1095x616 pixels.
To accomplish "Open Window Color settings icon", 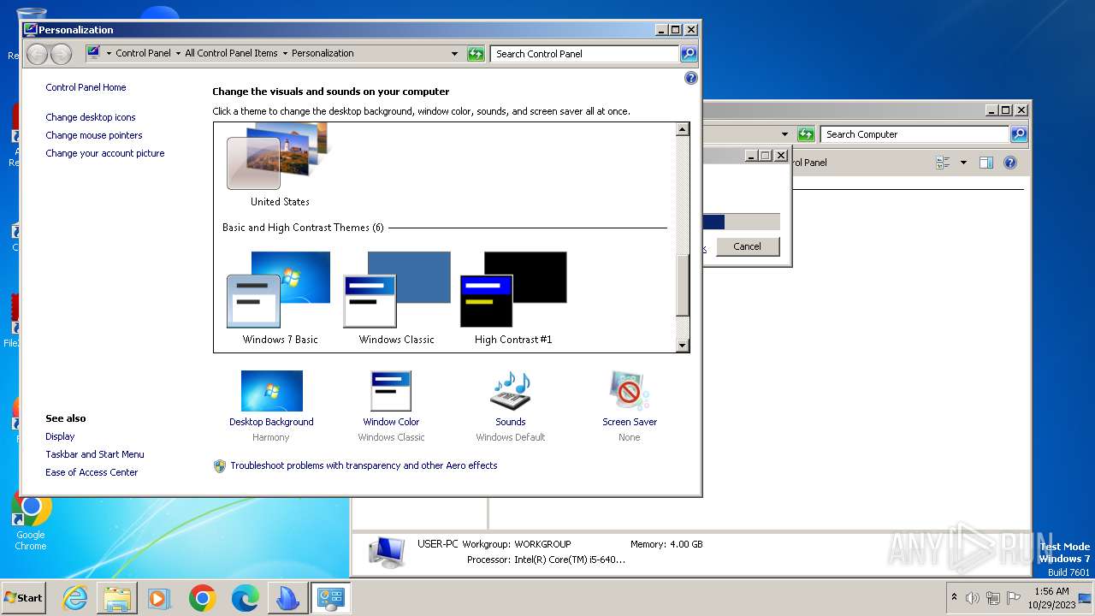I will pos(391,391).
